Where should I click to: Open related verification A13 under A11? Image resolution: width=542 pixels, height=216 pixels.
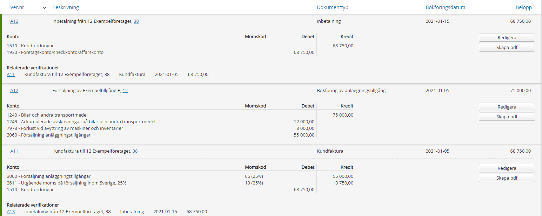11,211
